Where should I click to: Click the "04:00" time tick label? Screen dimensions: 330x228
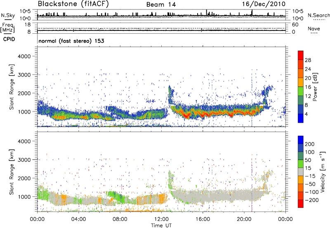[79, 219]
